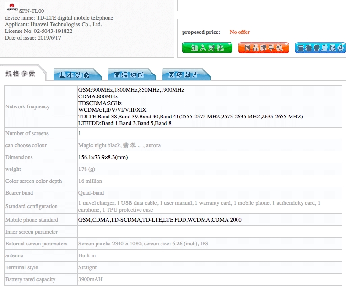Click the "Mobile phone standard" values cell

[160, 220]
